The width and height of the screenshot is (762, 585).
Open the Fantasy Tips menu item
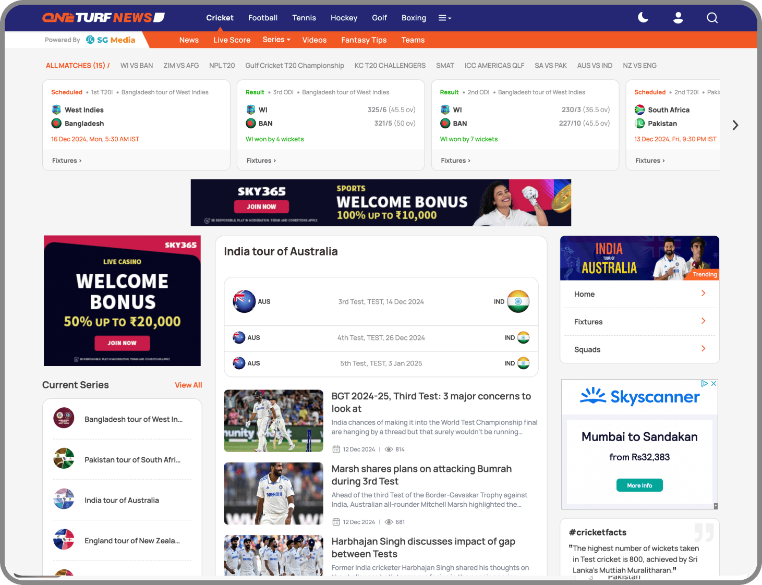364,40
